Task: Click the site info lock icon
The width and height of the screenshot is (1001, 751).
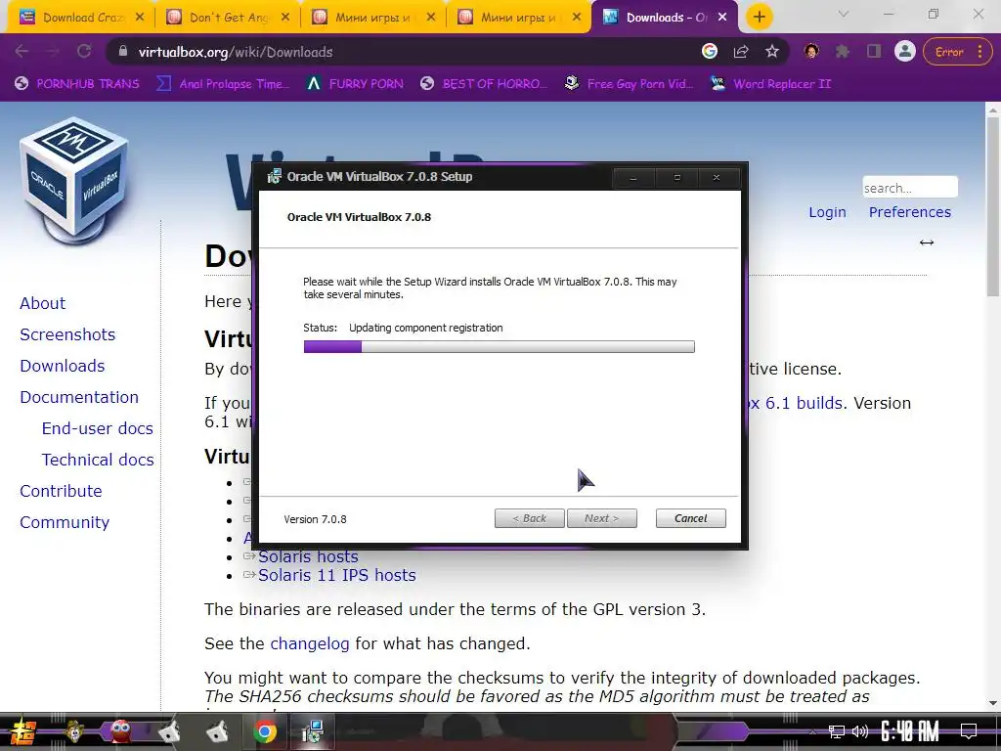Action: coord(123,52)
